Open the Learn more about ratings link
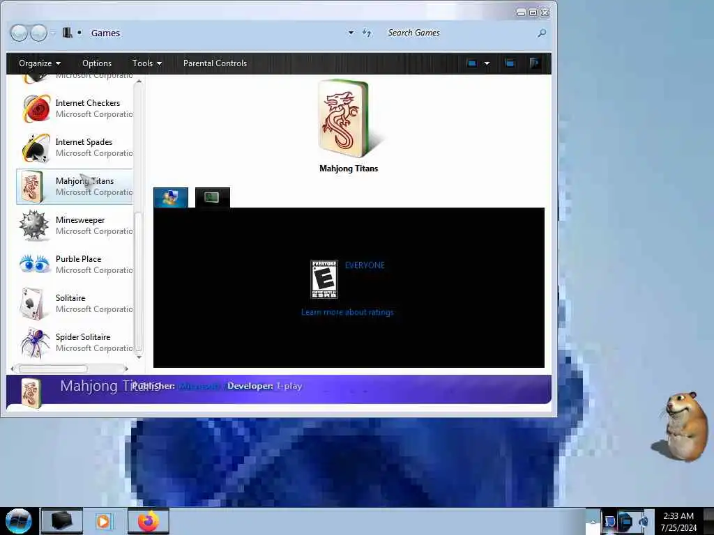 [347, 312]
